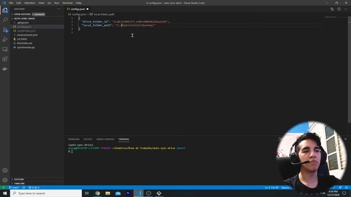Click the remote window indicator in status bar
351x197 pixels.
[3, 187]
